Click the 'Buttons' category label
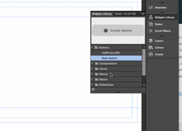Image resolution: width=182 pixels, height=131 pixels. (x=104, y=48)
